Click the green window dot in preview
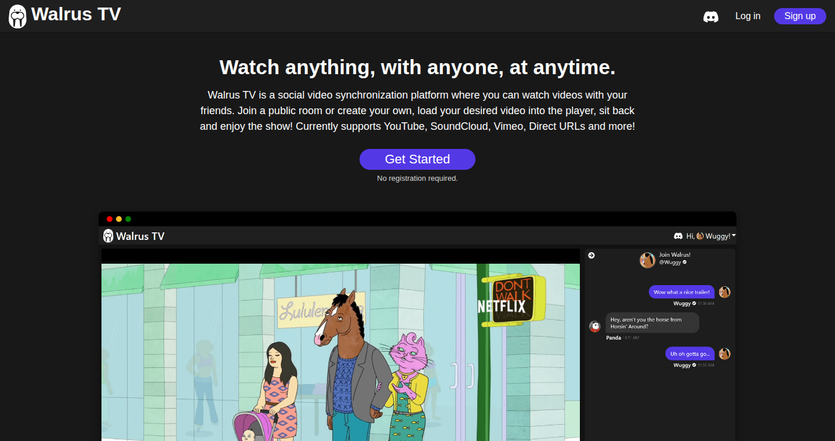Image resolution: width=835 pixels, height=441 pixels. (128, 219)
